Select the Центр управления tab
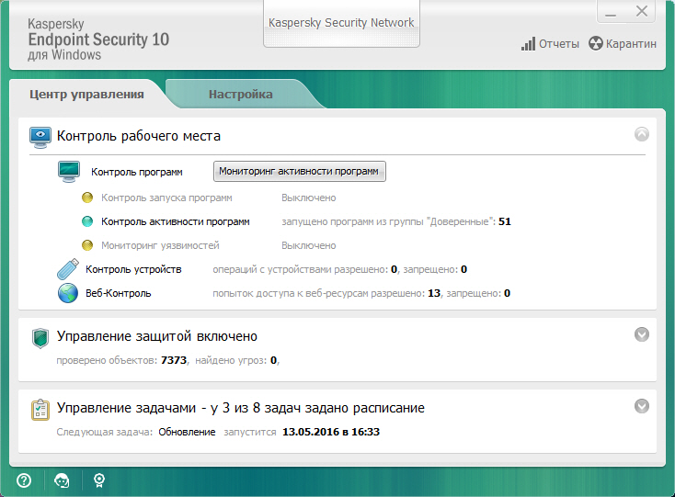Viewport: 675px width, 497px height. pyautogui.click(x=86, y=94)
